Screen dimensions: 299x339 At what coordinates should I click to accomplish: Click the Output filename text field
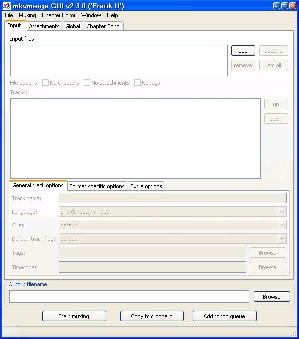129,296
